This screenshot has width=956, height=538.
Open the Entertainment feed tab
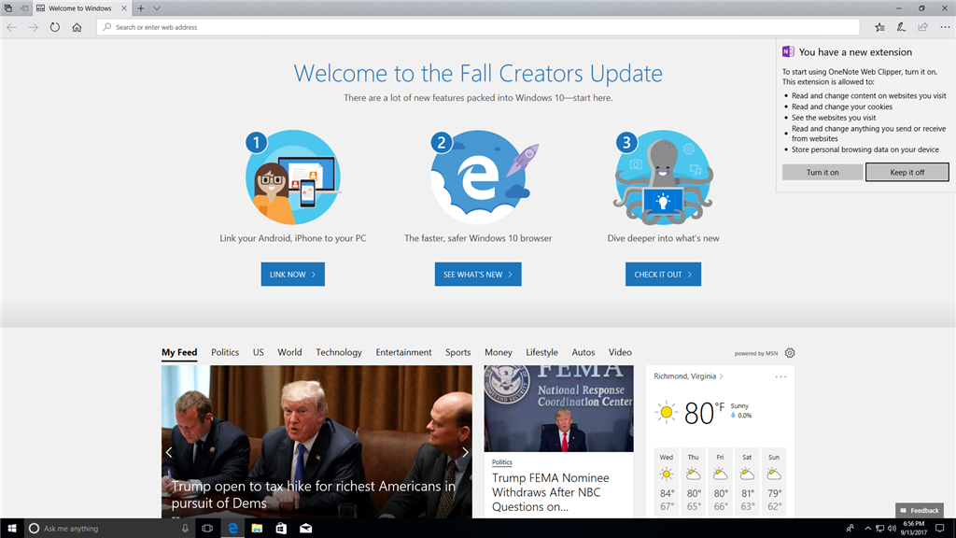pyautogui.click(x=403, y=352)
